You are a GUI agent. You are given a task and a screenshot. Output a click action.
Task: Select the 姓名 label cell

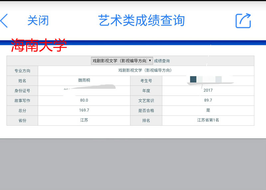[22, 81]
